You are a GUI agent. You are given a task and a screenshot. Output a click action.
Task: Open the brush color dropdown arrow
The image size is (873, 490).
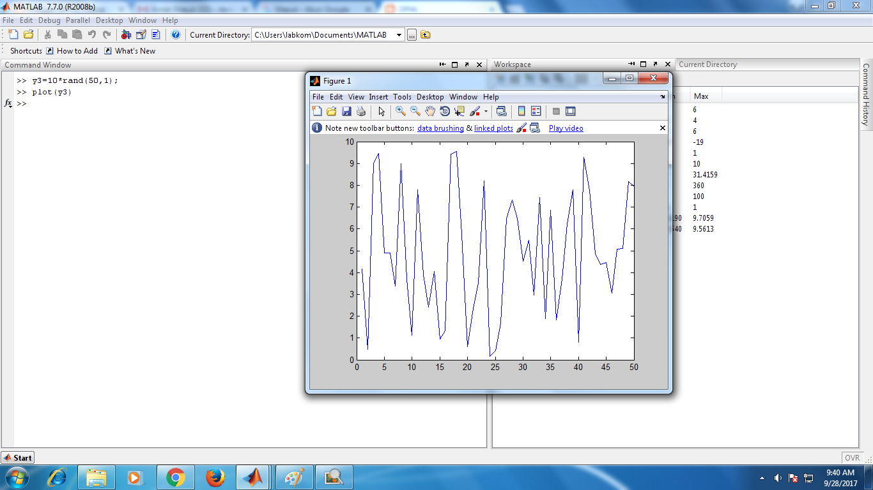(x=486, y=111)
